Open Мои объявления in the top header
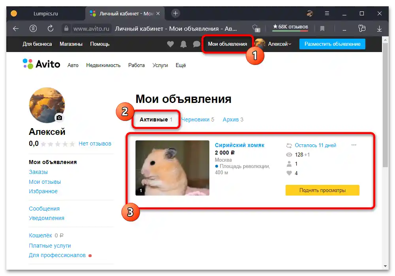395x276 pixels. (227, 44)
